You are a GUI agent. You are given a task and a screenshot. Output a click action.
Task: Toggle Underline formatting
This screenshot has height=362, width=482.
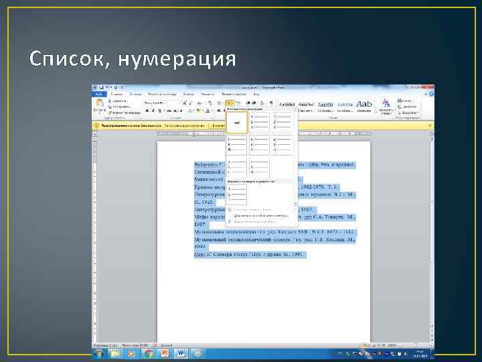(x=159, y=111)
